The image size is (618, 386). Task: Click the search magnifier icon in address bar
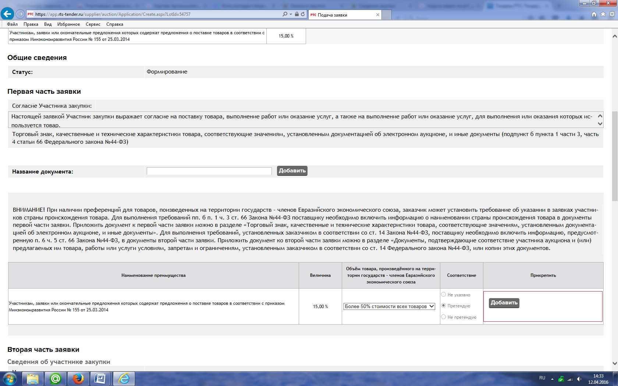pos(285,14)
